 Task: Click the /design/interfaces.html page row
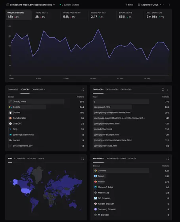click(x=131, y=146)
